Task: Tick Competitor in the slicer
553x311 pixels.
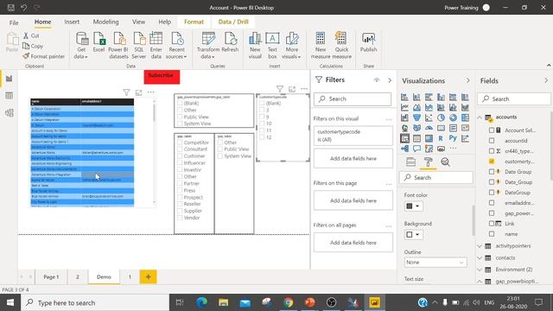Action: (x=180, y=143)
